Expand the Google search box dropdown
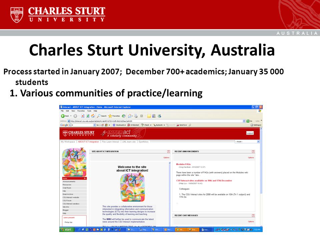The width and height of the screenshot is (320, 240). pos(94,125)
